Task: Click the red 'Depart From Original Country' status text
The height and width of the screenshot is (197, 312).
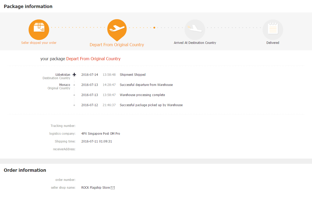Action: tap(93, 59)
